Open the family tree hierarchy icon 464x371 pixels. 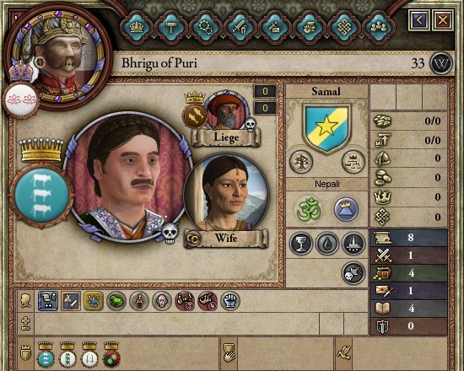(353, 162)
